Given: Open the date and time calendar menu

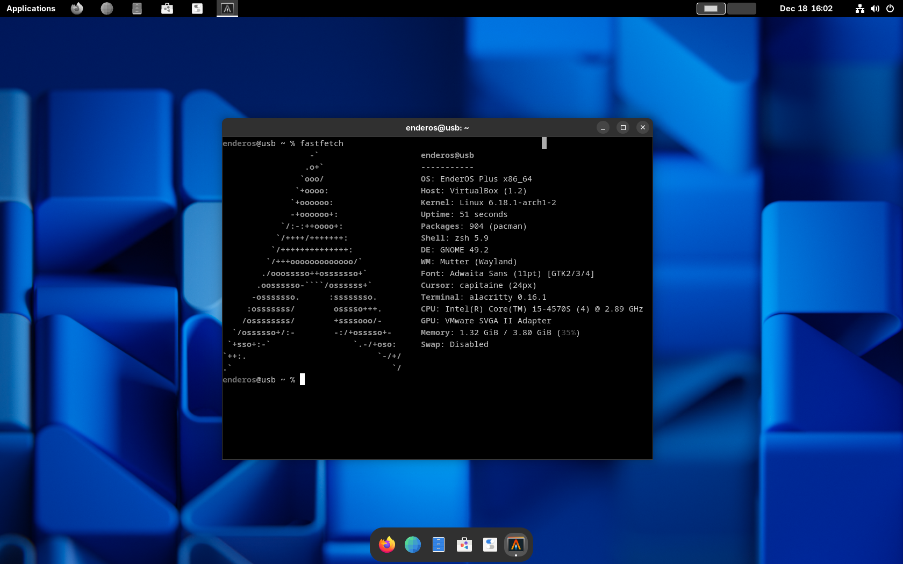Looking at the screenshot, I should pos(806,9).
